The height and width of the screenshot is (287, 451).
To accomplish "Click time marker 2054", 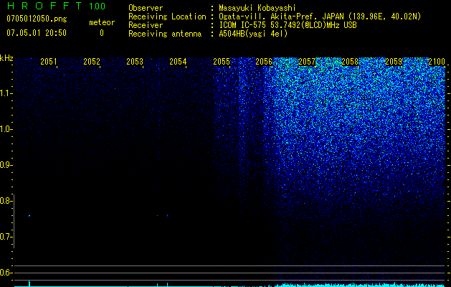I will 178,62.
